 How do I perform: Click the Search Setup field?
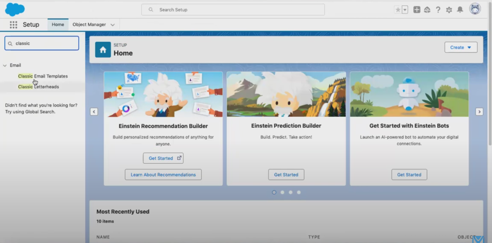point(233,10)
